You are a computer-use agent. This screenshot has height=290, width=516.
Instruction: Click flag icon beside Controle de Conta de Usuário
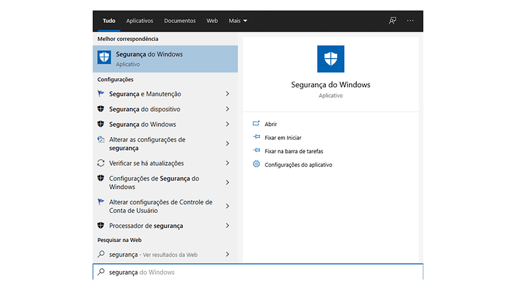pos(101,202)
